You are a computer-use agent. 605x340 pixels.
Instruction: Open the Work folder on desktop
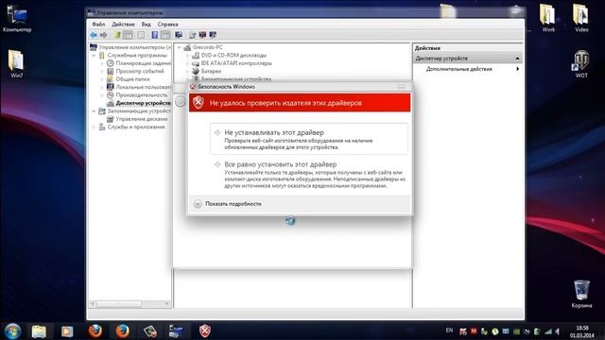[x=548, y=18]
